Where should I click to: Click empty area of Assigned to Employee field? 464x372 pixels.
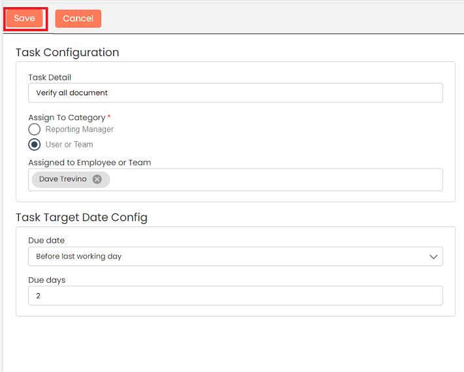[274, 179]
